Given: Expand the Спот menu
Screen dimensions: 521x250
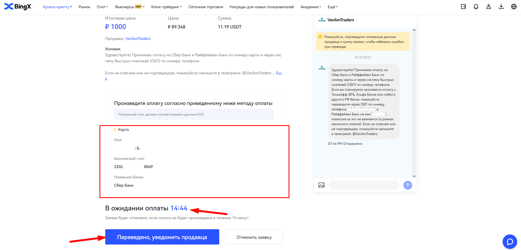Looking at the screenshot, I should [x=103, y=7].
